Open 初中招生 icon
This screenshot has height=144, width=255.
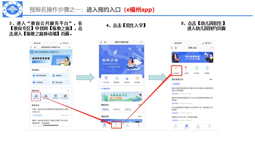click(197, 70)
